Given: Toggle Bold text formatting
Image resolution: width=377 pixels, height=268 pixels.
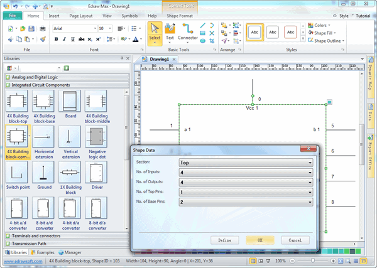Looking at the screenshot, I should tap(56, 39).
